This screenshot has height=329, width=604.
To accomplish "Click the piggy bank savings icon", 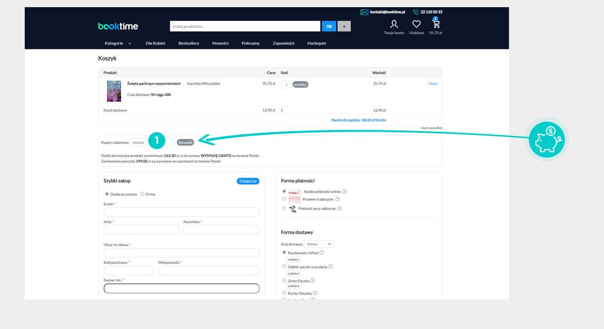I will [x=546, y=139].
